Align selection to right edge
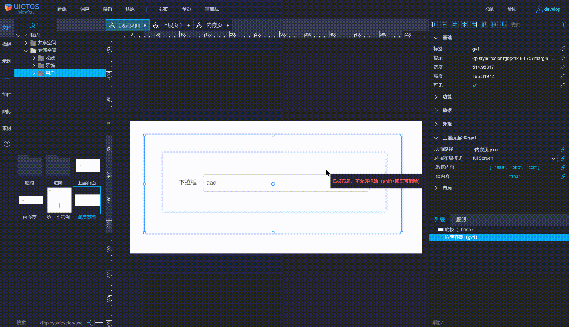The width and height of the screenshot is (569, 327). pyautogui.click(x=474, y=25)
